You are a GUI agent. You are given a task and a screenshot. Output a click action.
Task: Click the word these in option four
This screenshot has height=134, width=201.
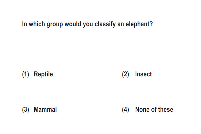point(166,110)
